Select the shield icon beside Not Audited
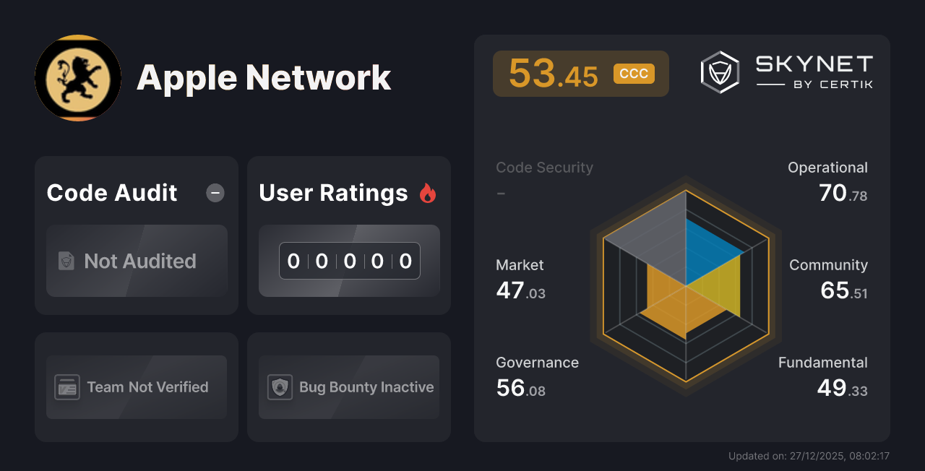 tap(65, 261)
